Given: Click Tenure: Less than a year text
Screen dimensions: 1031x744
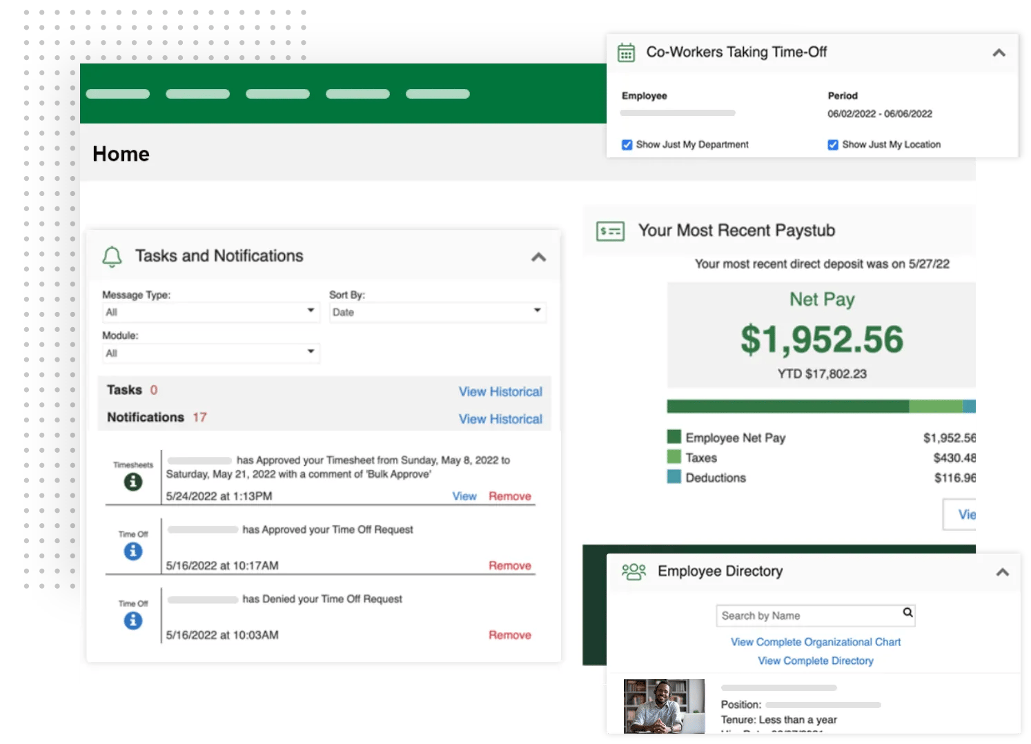Looking at the screenshot, I should pos(778,720).
